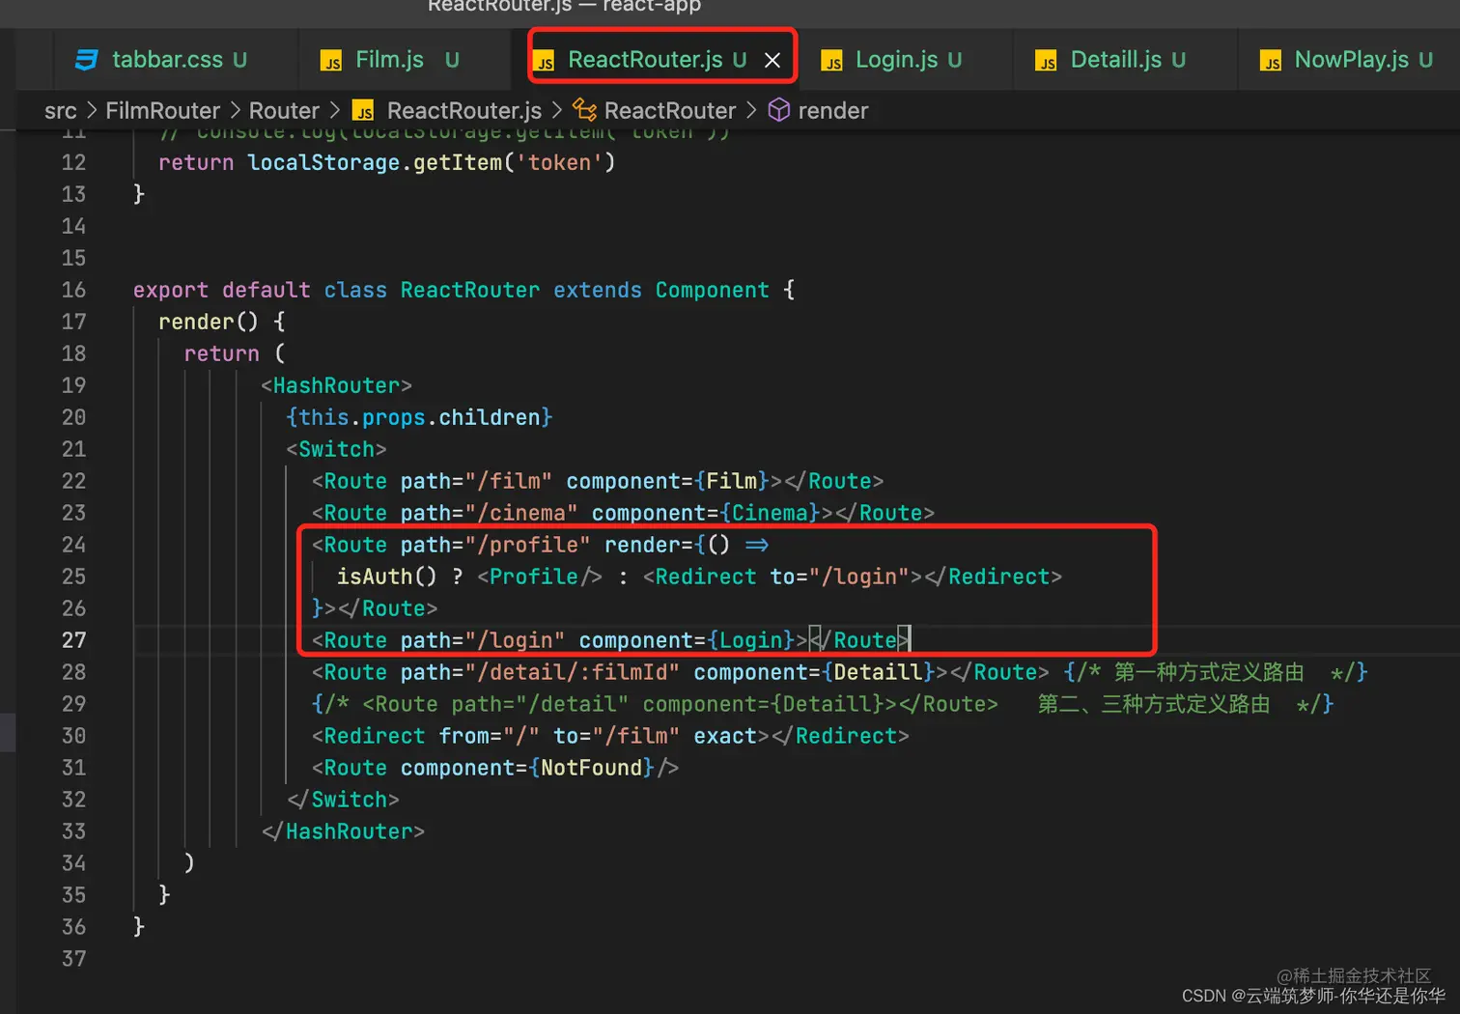
Task: Click line number 27 in the gutter
Action: [73, 640]
